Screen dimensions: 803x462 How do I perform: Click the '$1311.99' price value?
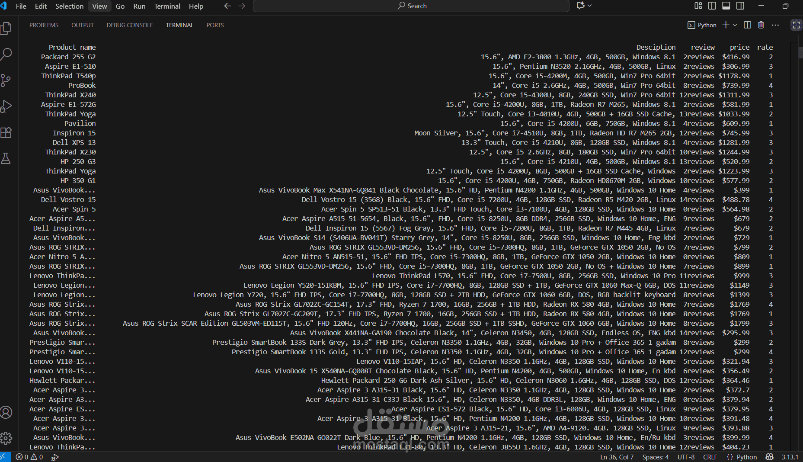(734, 95)
